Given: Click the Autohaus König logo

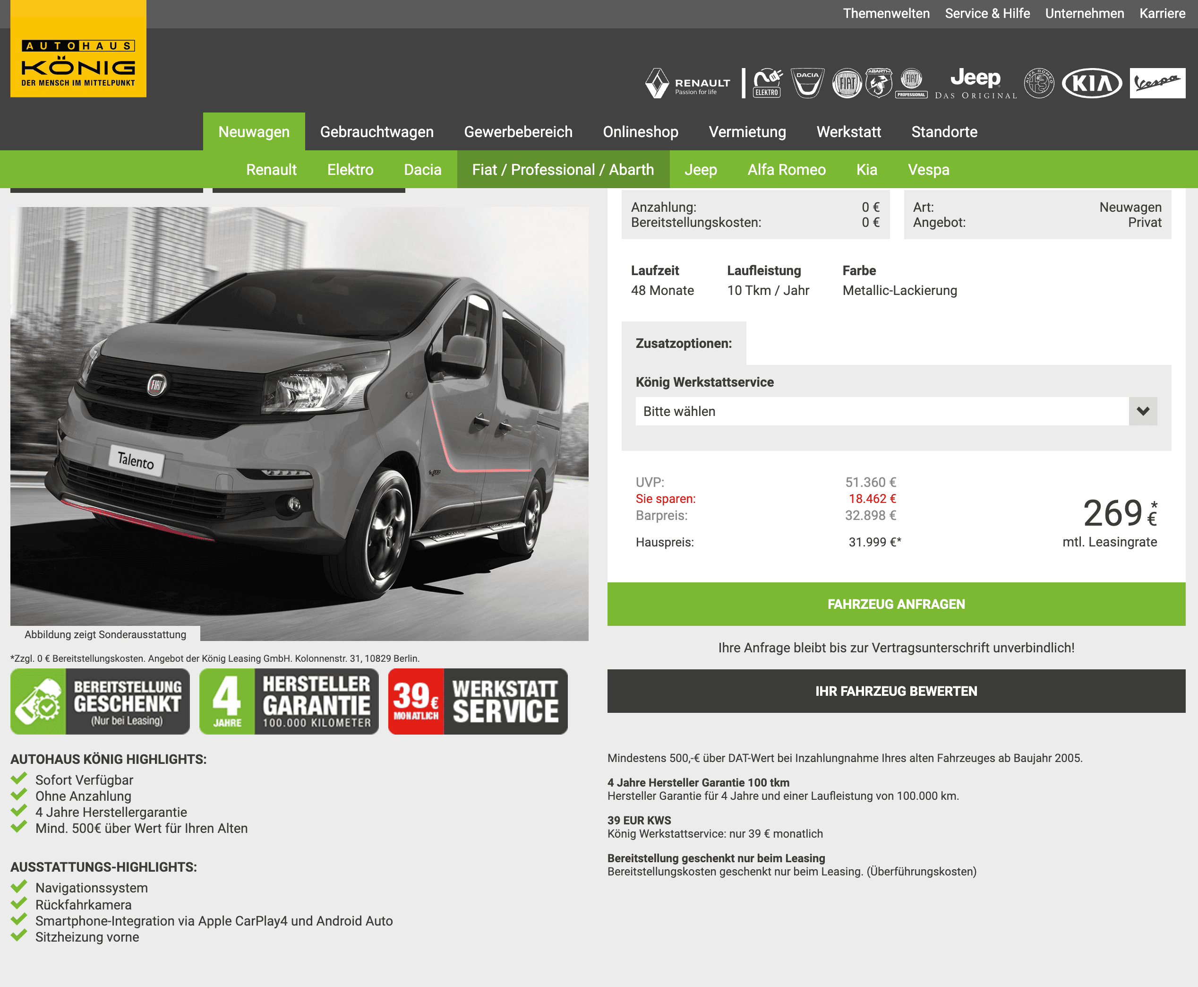Looking at the screenshot, I should [78, 49].
